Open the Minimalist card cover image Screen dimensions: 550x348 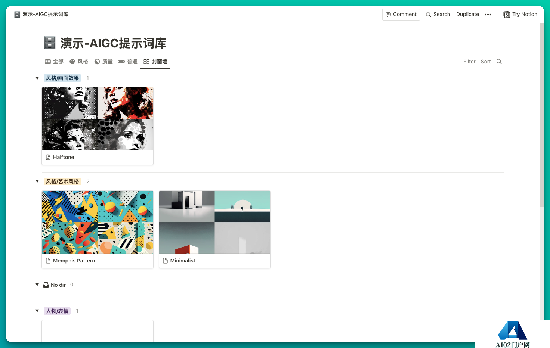pyautogui.click(x=214, y=222)
